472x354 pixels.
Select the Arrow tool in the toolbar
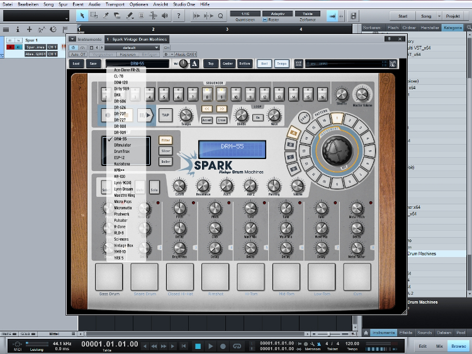tap(82, 16)
